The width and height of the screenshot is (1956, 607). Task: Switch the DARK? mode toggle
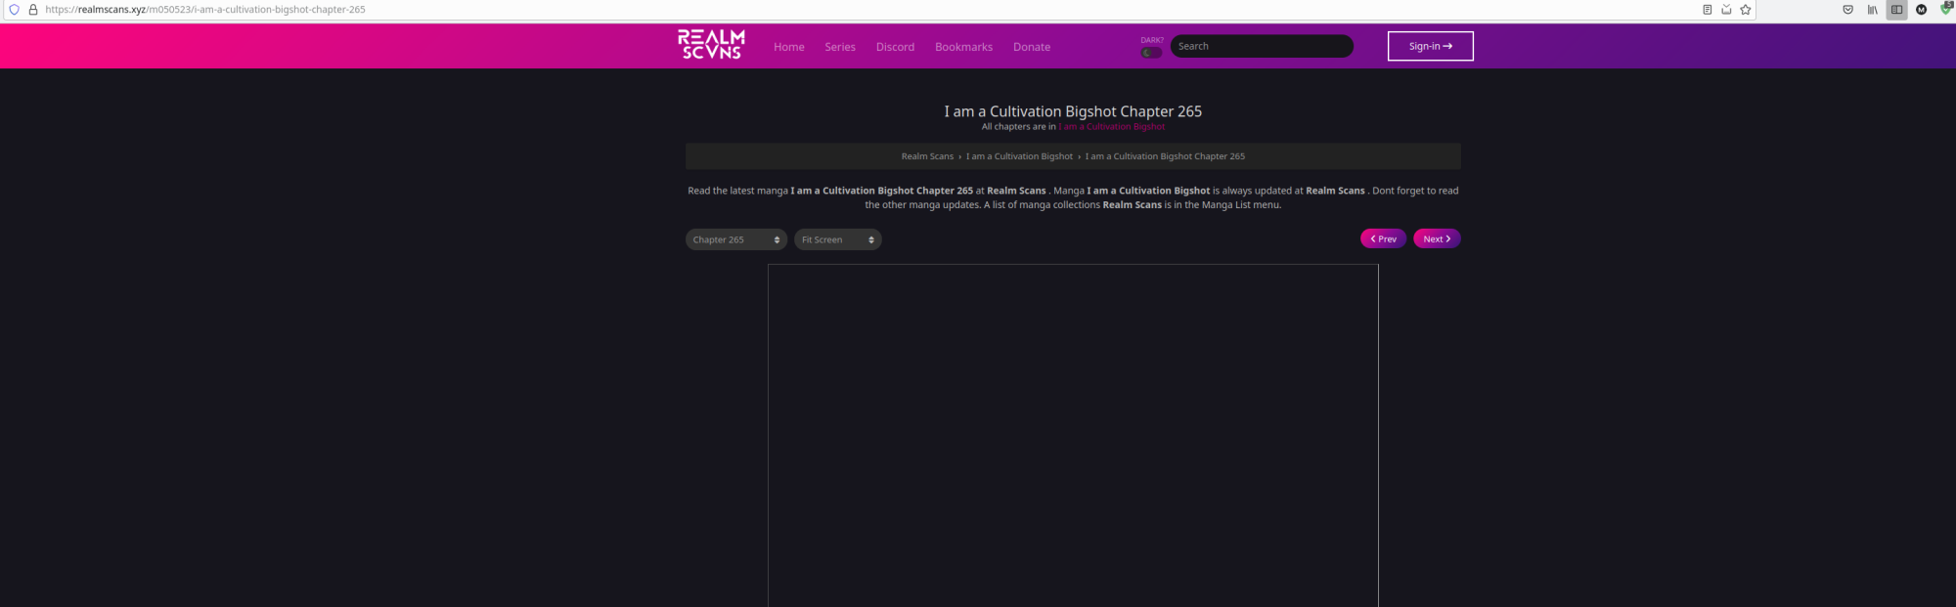(x=1151, y=53)
